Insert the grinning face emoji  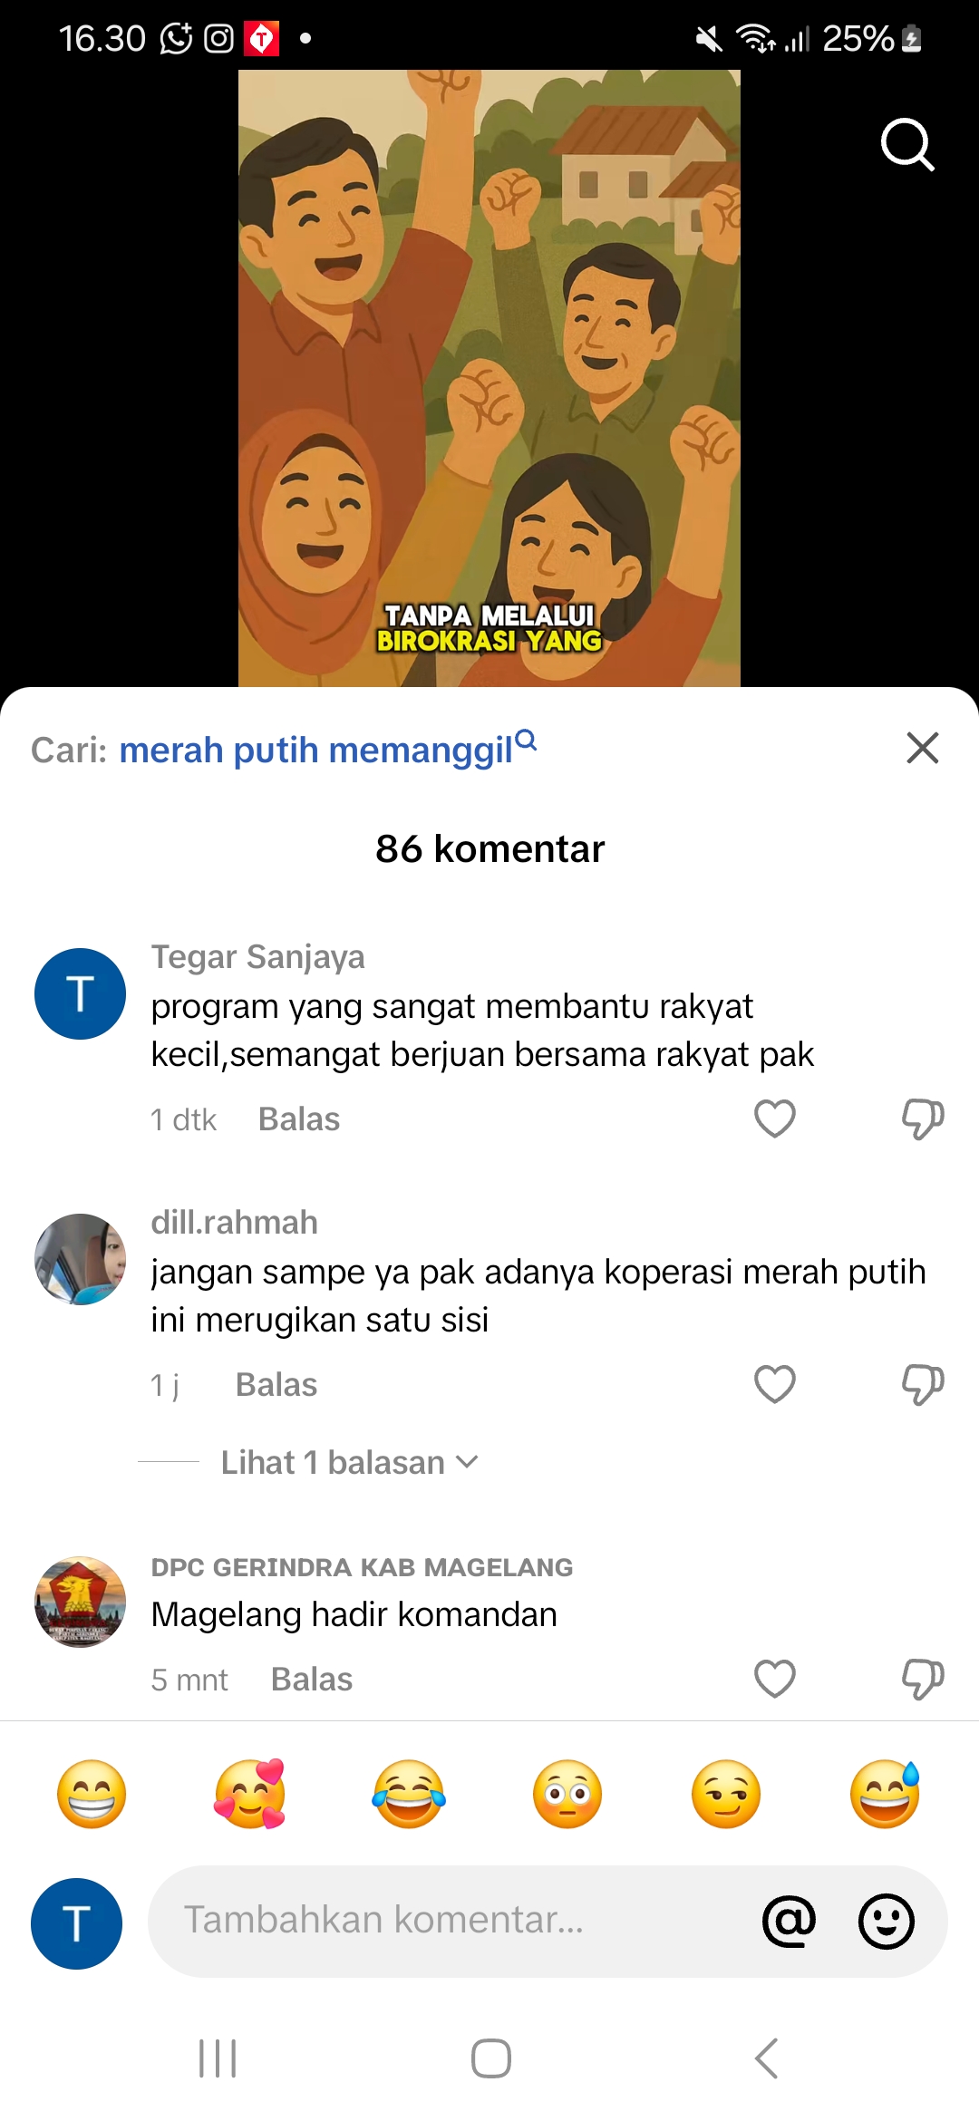[x=92, y=1794]
